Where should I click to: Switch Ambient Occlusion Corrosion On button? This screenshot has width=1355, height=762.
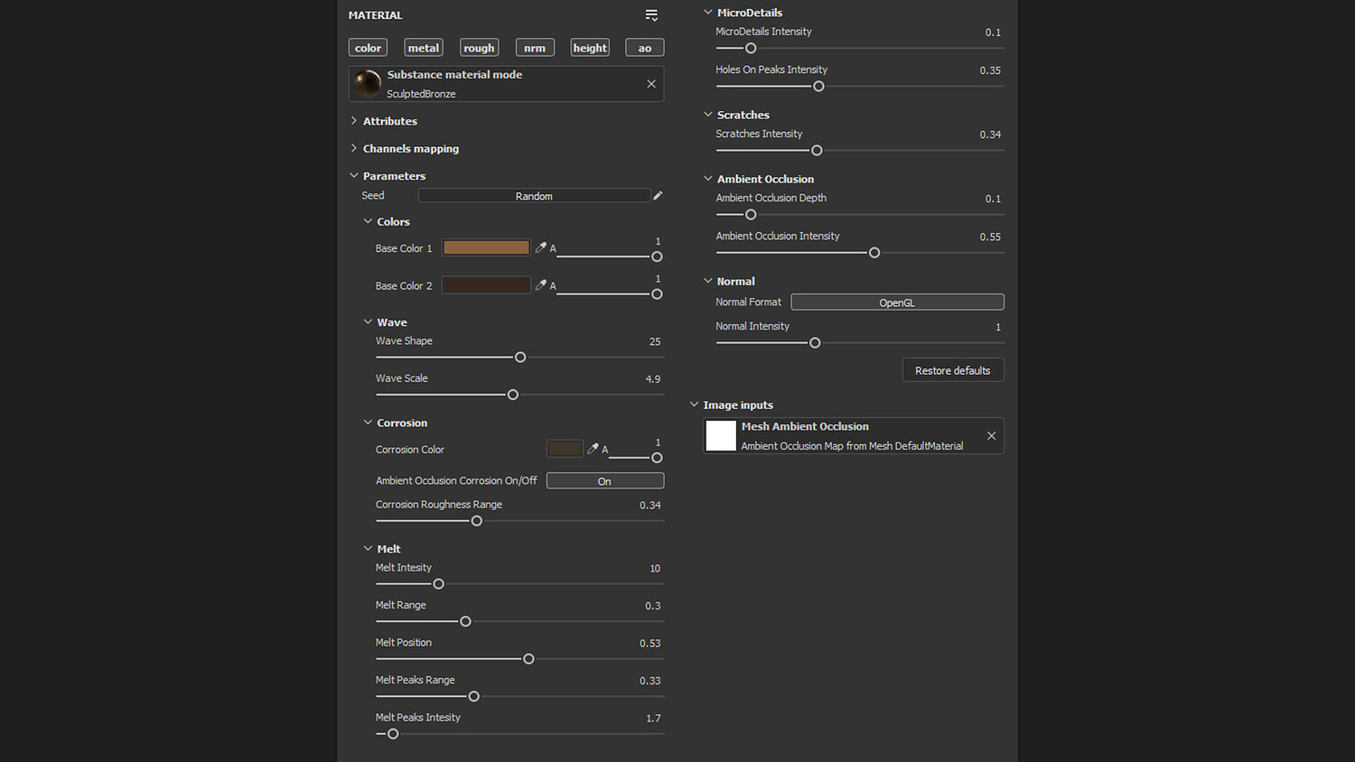tap(604, 481)
